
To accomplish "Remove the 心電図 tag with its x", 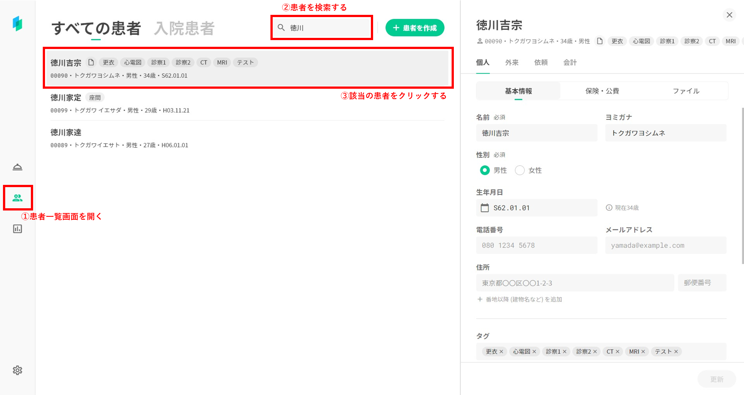I will coord(534,352).
